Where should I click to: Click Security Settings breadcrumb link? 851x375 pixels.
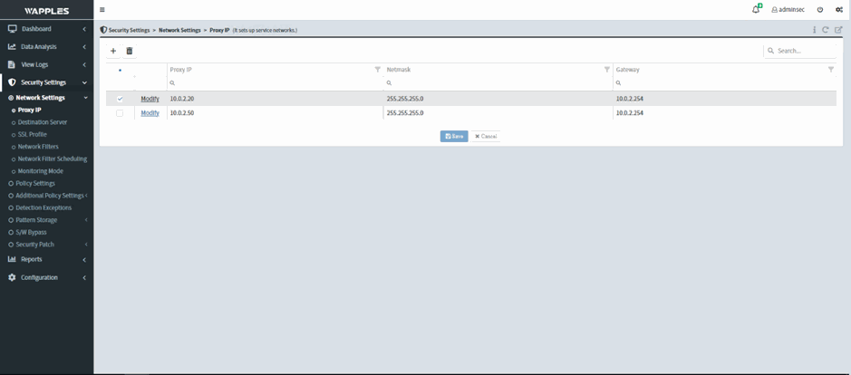129,31
